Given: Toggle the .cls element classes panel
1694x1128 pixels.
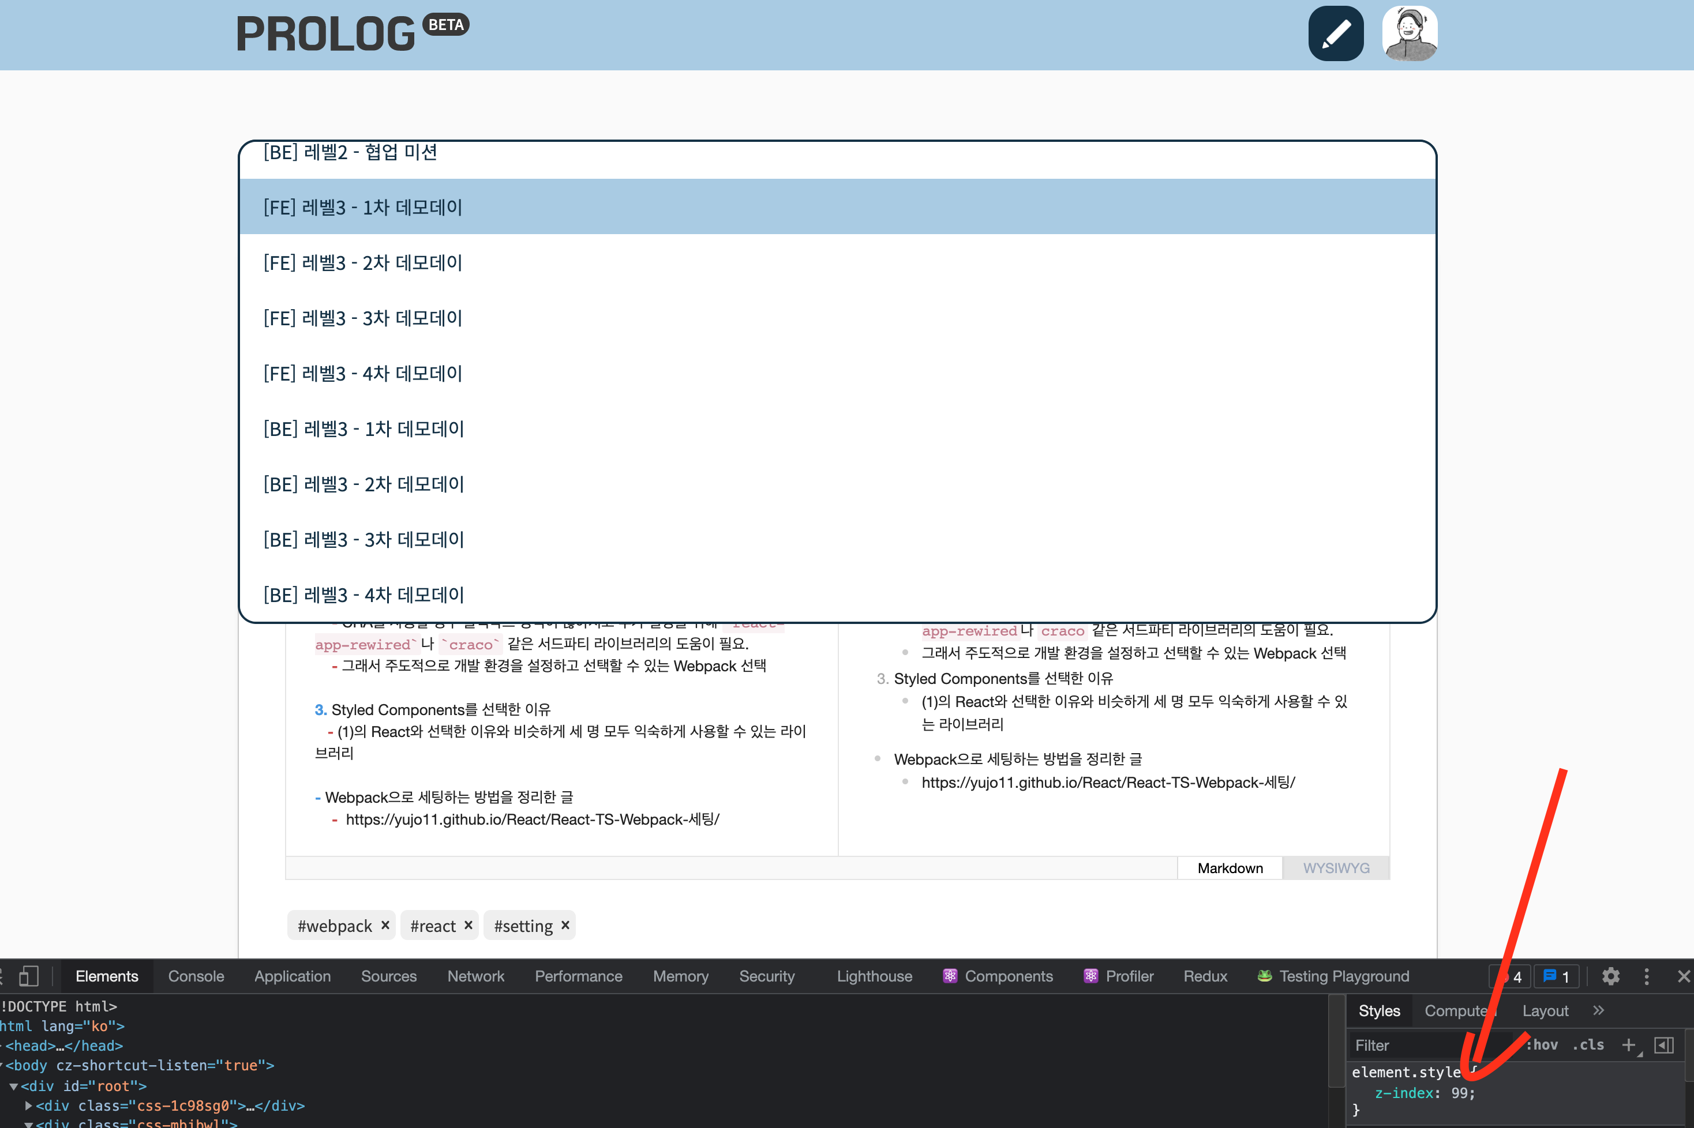Looking at the screenshot, I should point(1588,1044).
